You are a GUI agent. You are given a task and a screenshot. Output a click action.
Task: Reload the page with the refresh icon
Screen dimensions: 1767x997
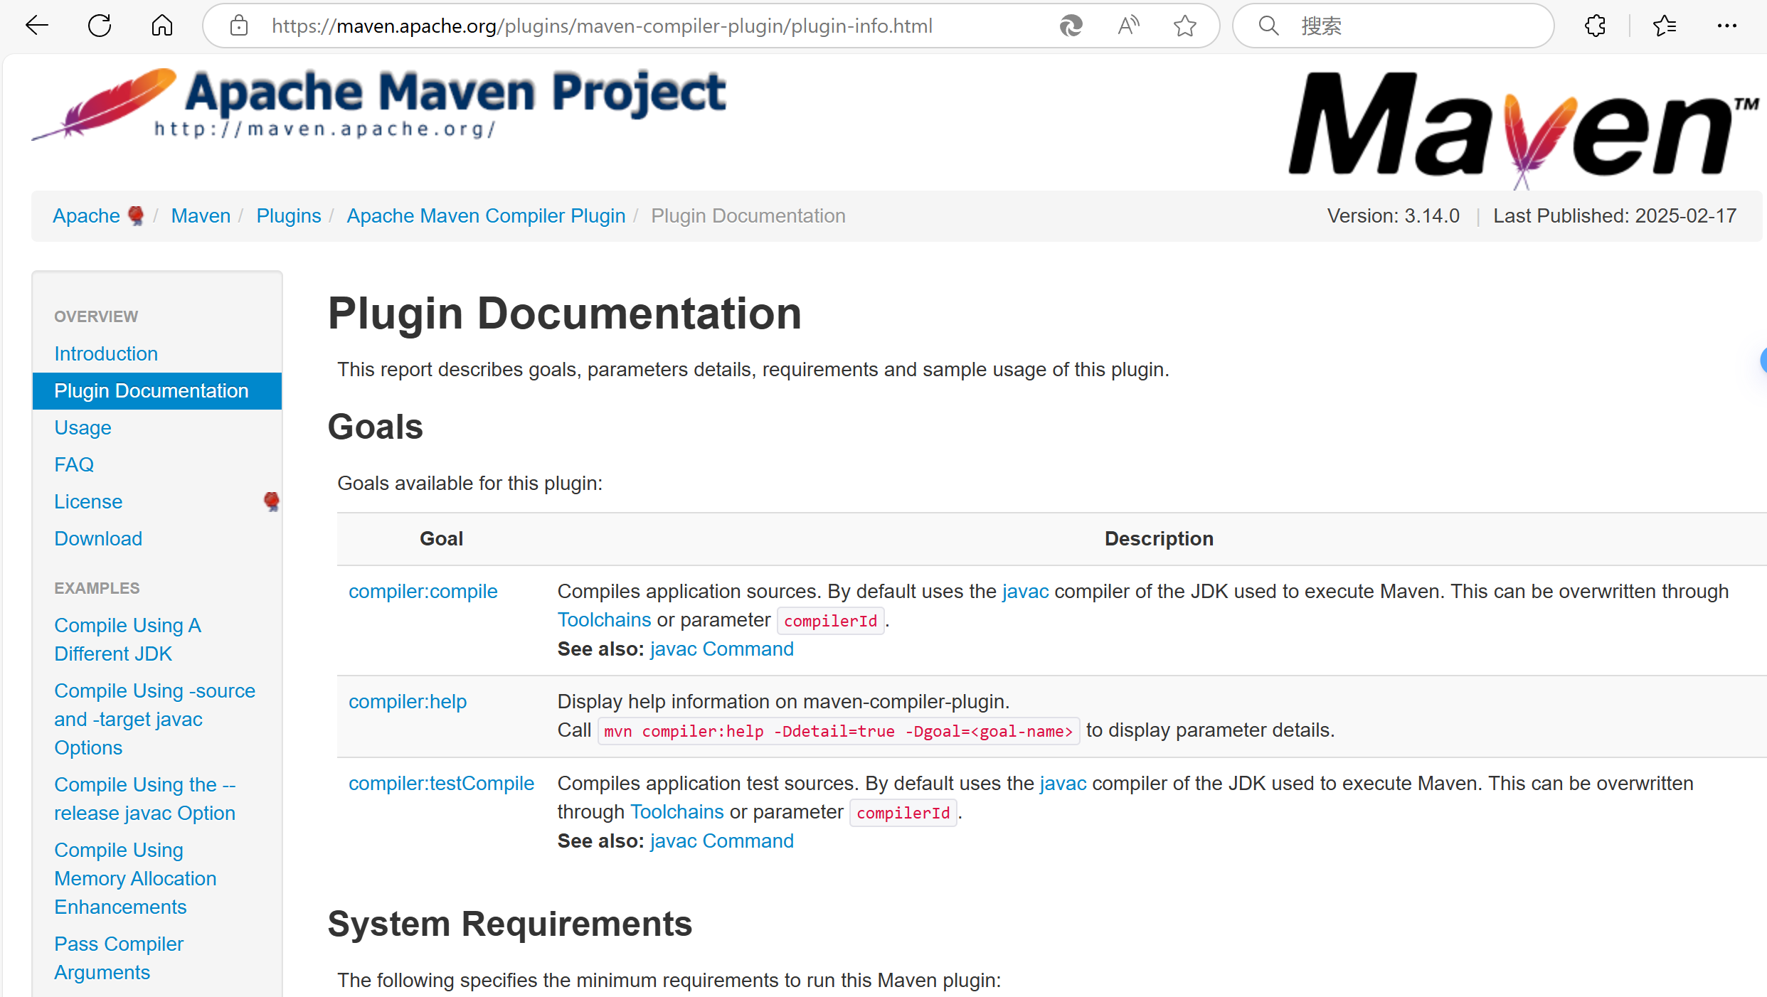tap(100, 26)
